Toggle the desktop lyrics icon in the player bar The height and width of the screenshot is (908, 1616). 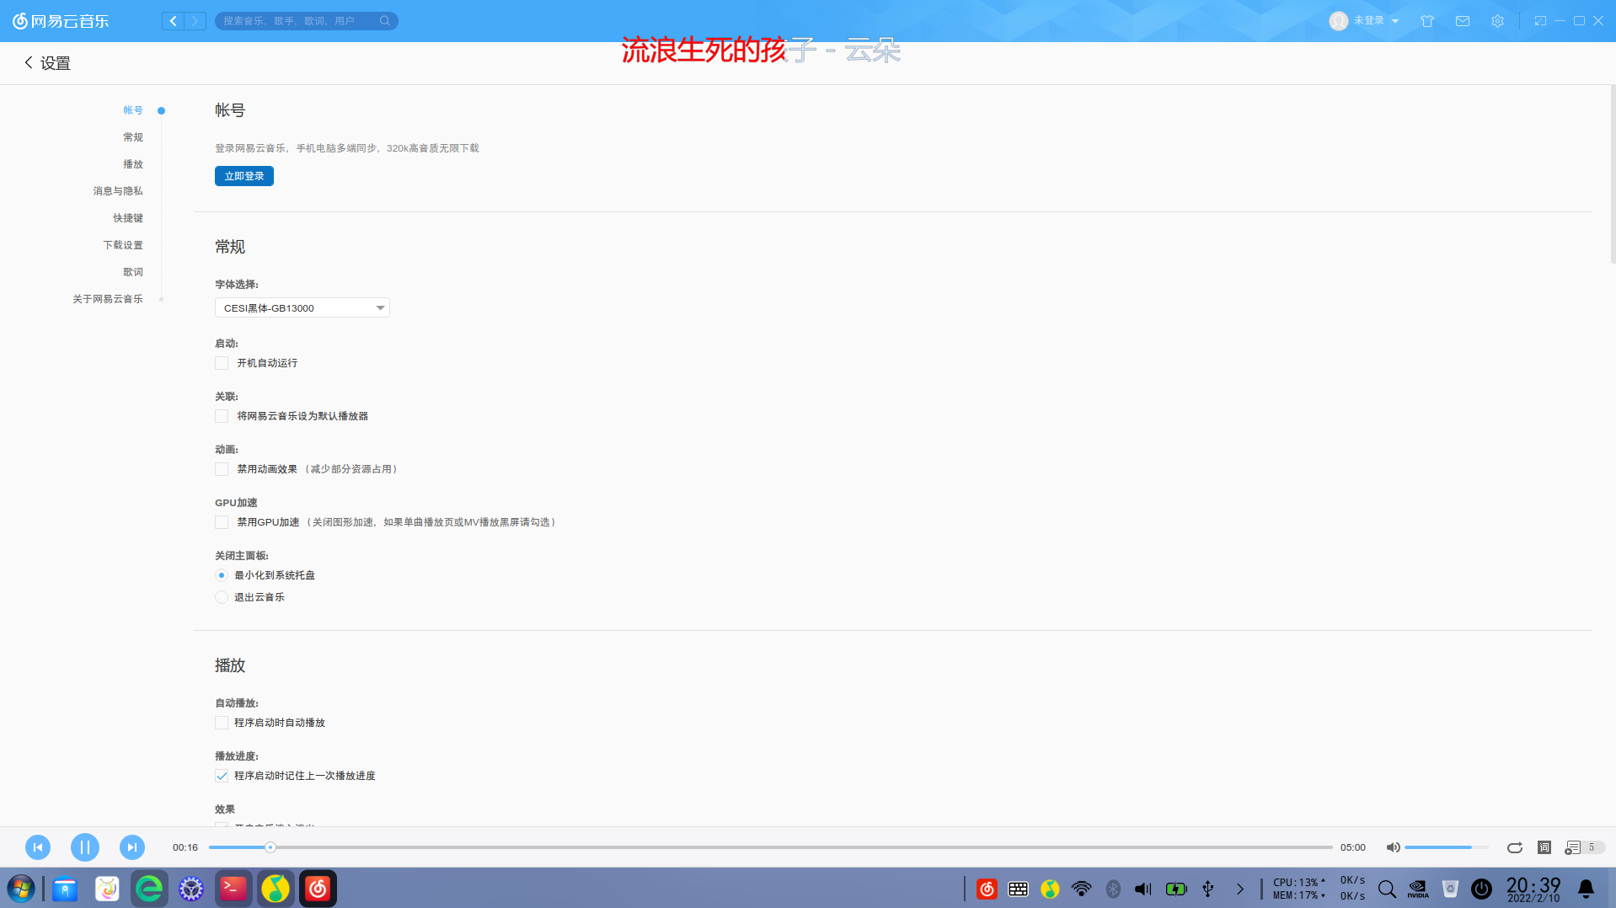click(1544, 847)
